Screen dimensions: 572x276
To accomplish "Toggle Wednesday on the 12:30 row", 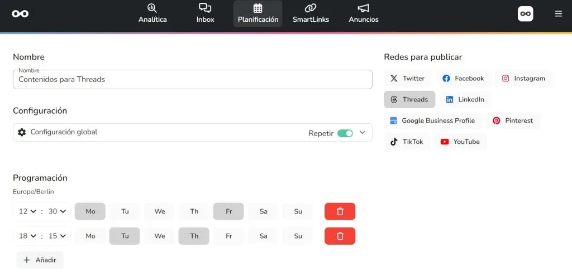I will [159, 211].
